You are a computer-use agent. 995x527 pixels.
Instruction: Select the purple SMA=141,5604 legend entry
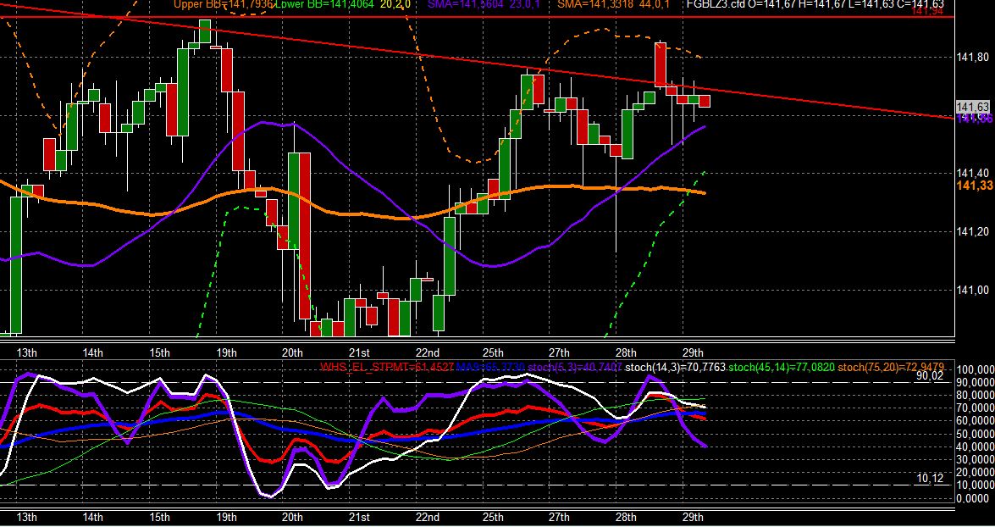pos(470,3)
